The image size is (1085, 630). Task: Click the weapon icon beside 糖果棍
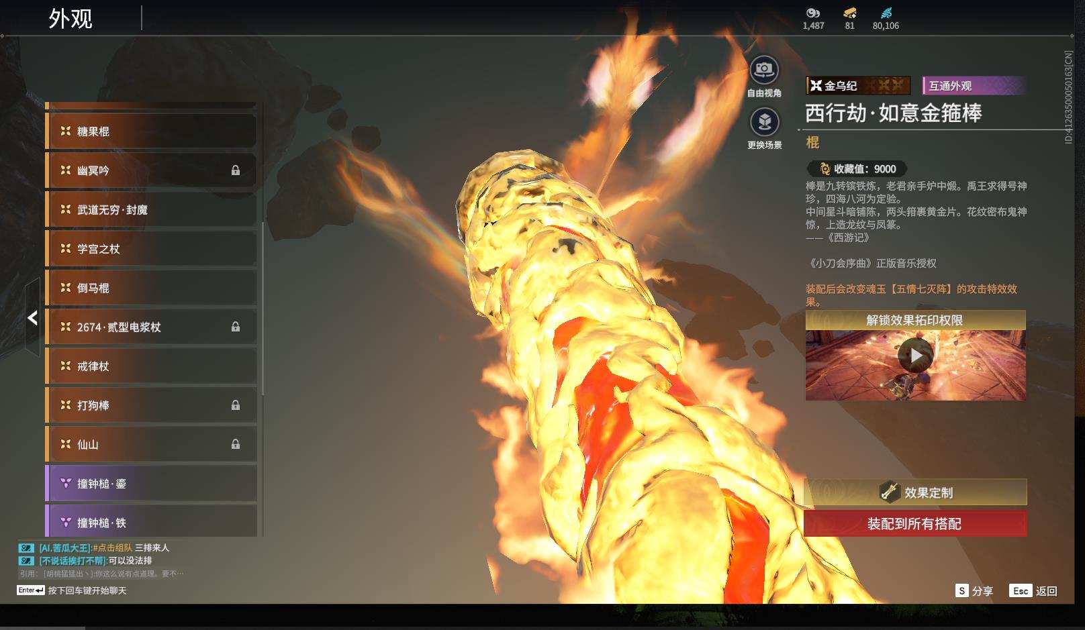66,132
